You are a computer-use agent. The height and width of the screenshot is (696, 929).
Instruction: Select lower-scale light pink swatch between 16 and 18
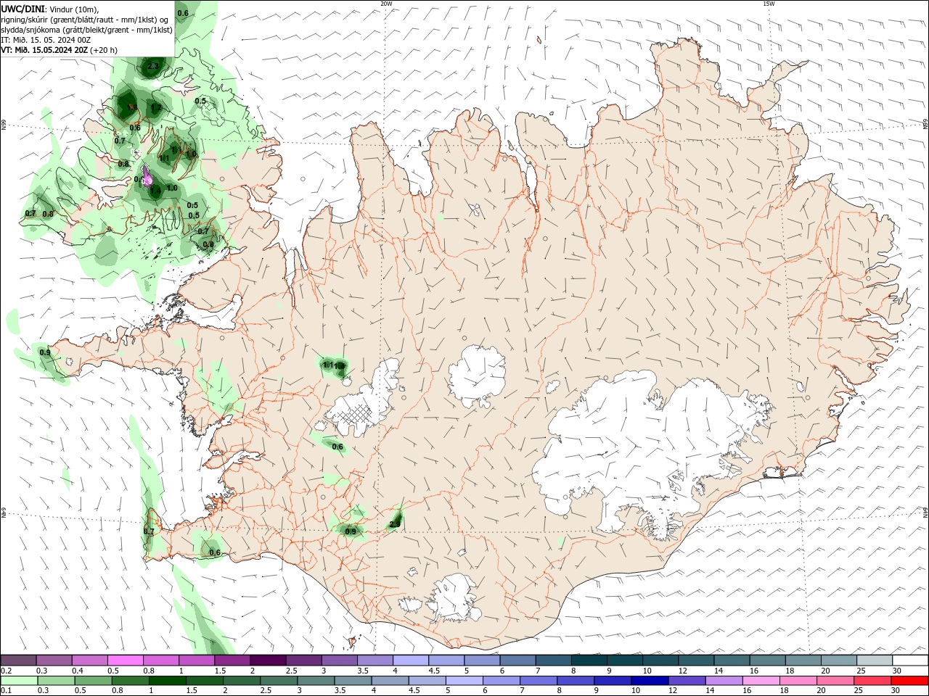(761, 680)
